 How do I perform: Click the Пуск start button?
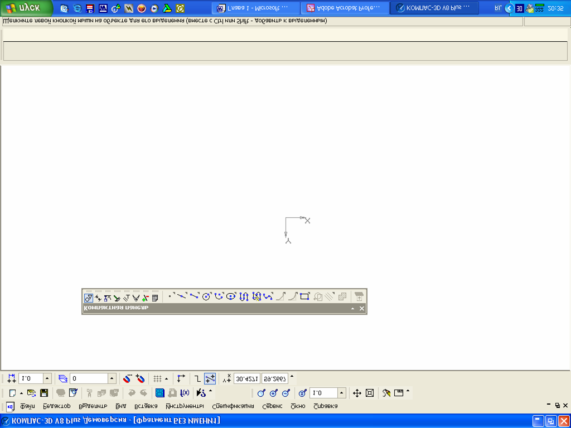[26, 8]
